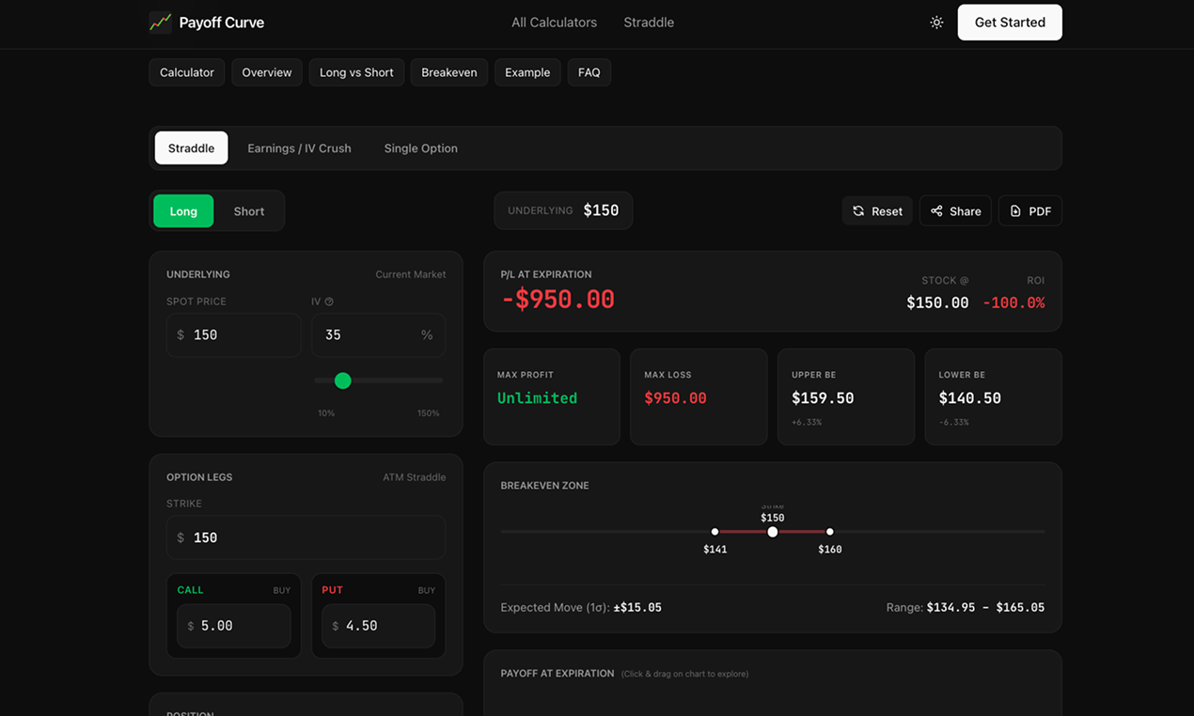Open the Single Option tab
This screenshot has height=716, width=1194.
tap(420, 148)
